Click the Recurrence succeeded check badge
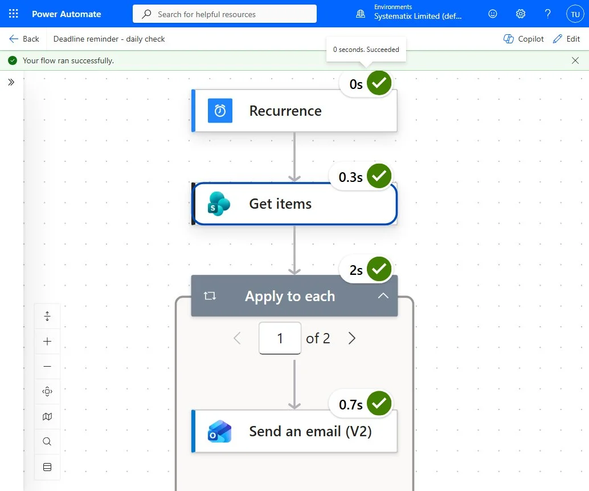Screen dimensions: 589x491 pos(379,83)
